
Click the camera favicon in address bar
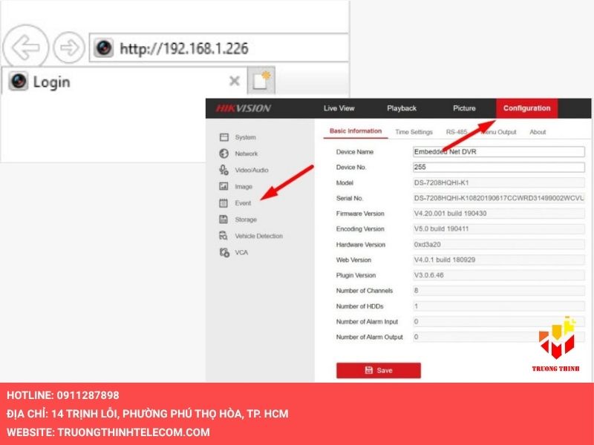point(103,48)
